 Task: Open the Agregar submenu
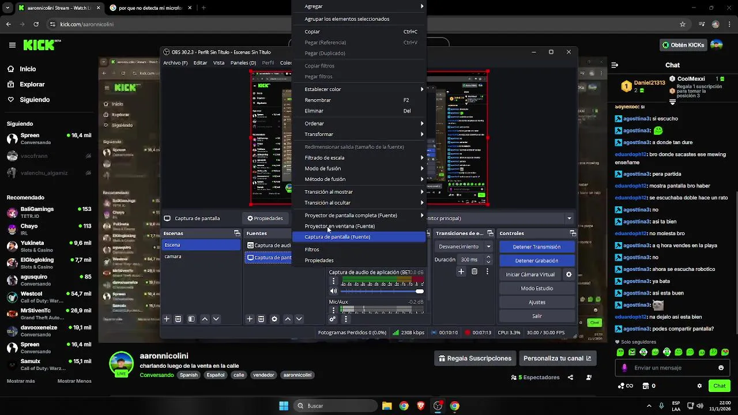[359, 6]
